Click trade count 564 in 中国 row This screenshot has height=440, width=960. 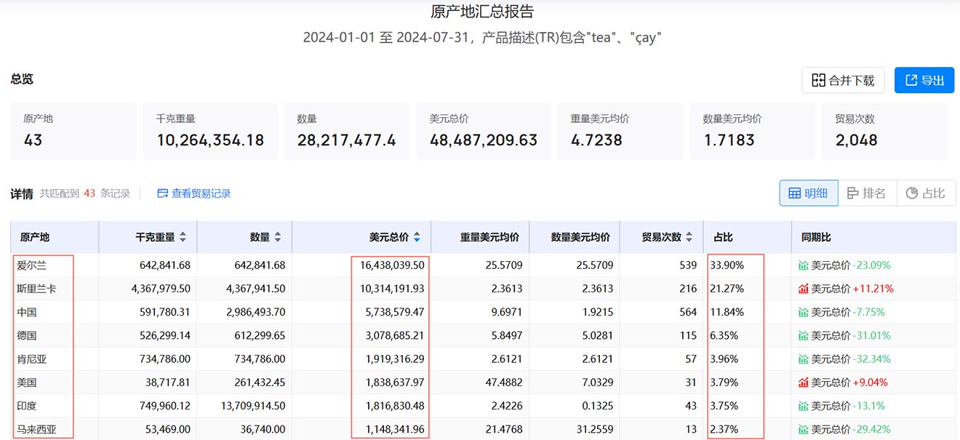pos(688,312)
